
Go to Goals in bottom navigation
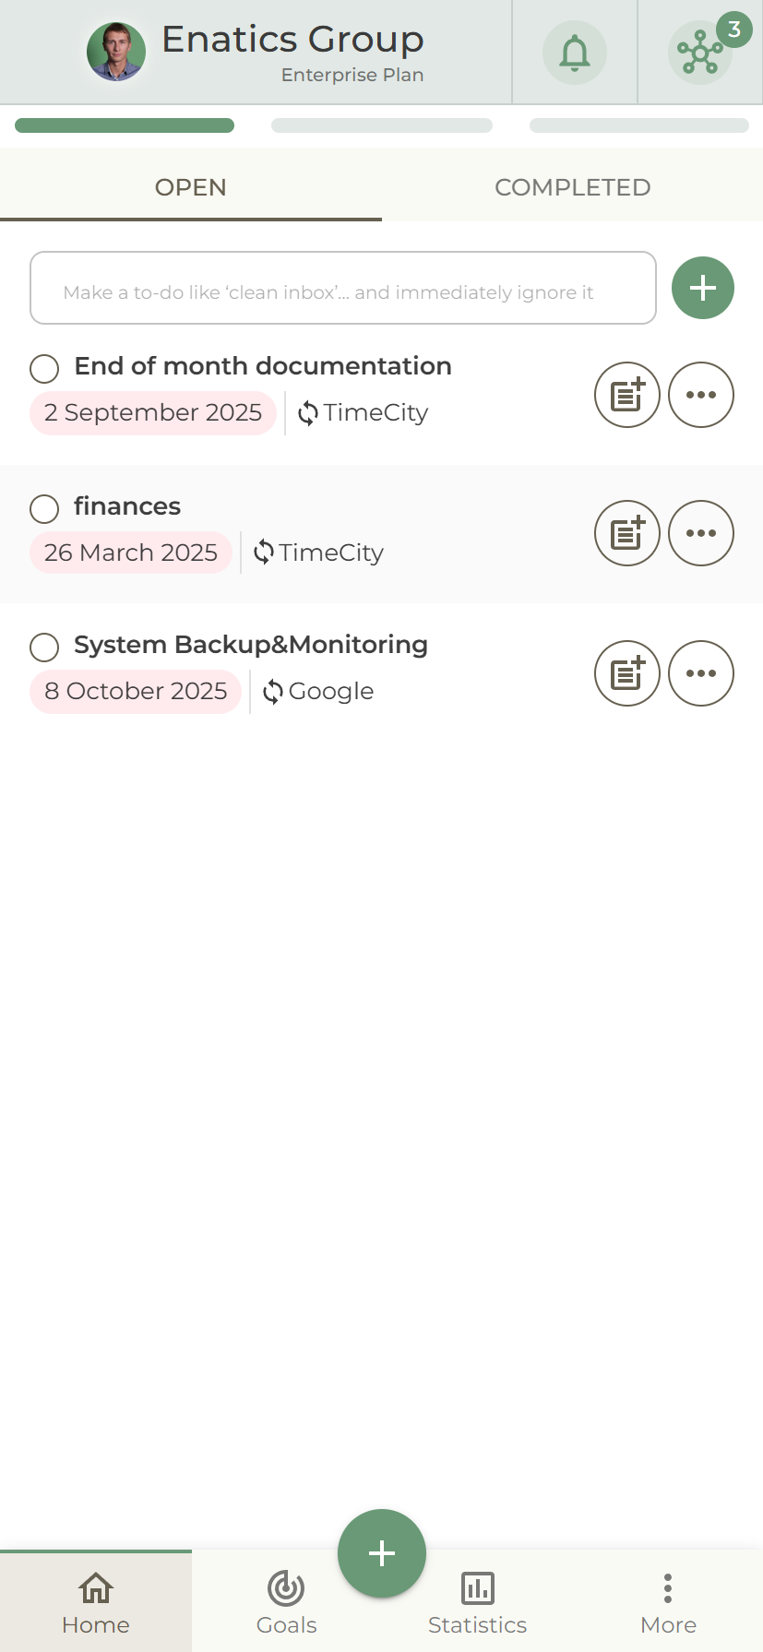(286, 1602)
